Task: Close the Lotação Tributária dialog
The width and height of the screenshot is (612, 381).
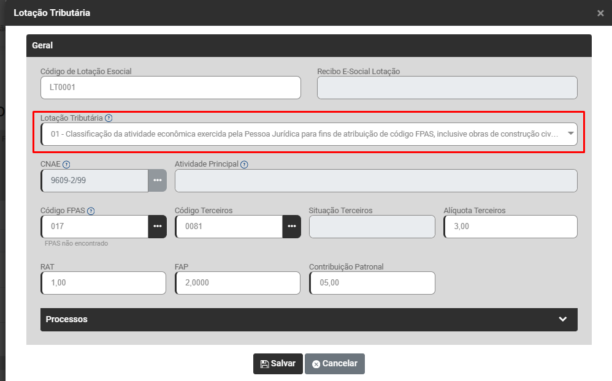Action: click(600, 13)
